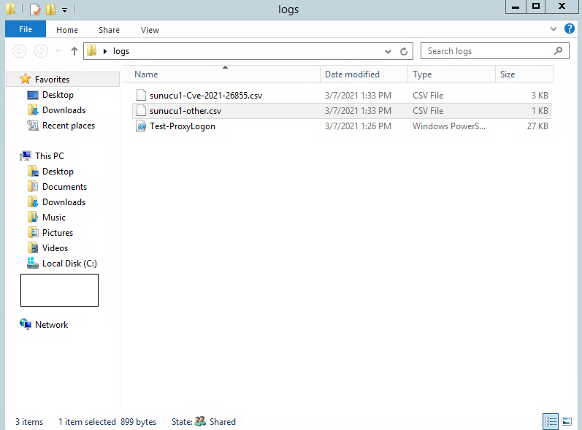The image size is (582, 430).
Task: Expand the ribbon with the chevron
Action: click(x=554, y=28)
